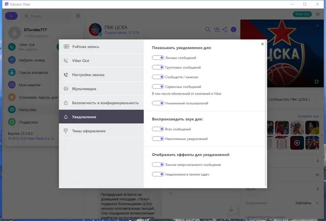This screenshot has height=221, width=326.
Task: Click the chat info icon in header
Action: [233, 29]
